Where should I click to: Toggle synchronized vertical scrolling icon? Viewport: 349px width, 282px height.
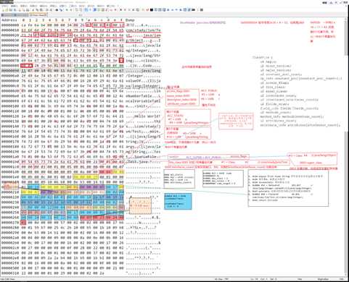click(x=76, y=10)
